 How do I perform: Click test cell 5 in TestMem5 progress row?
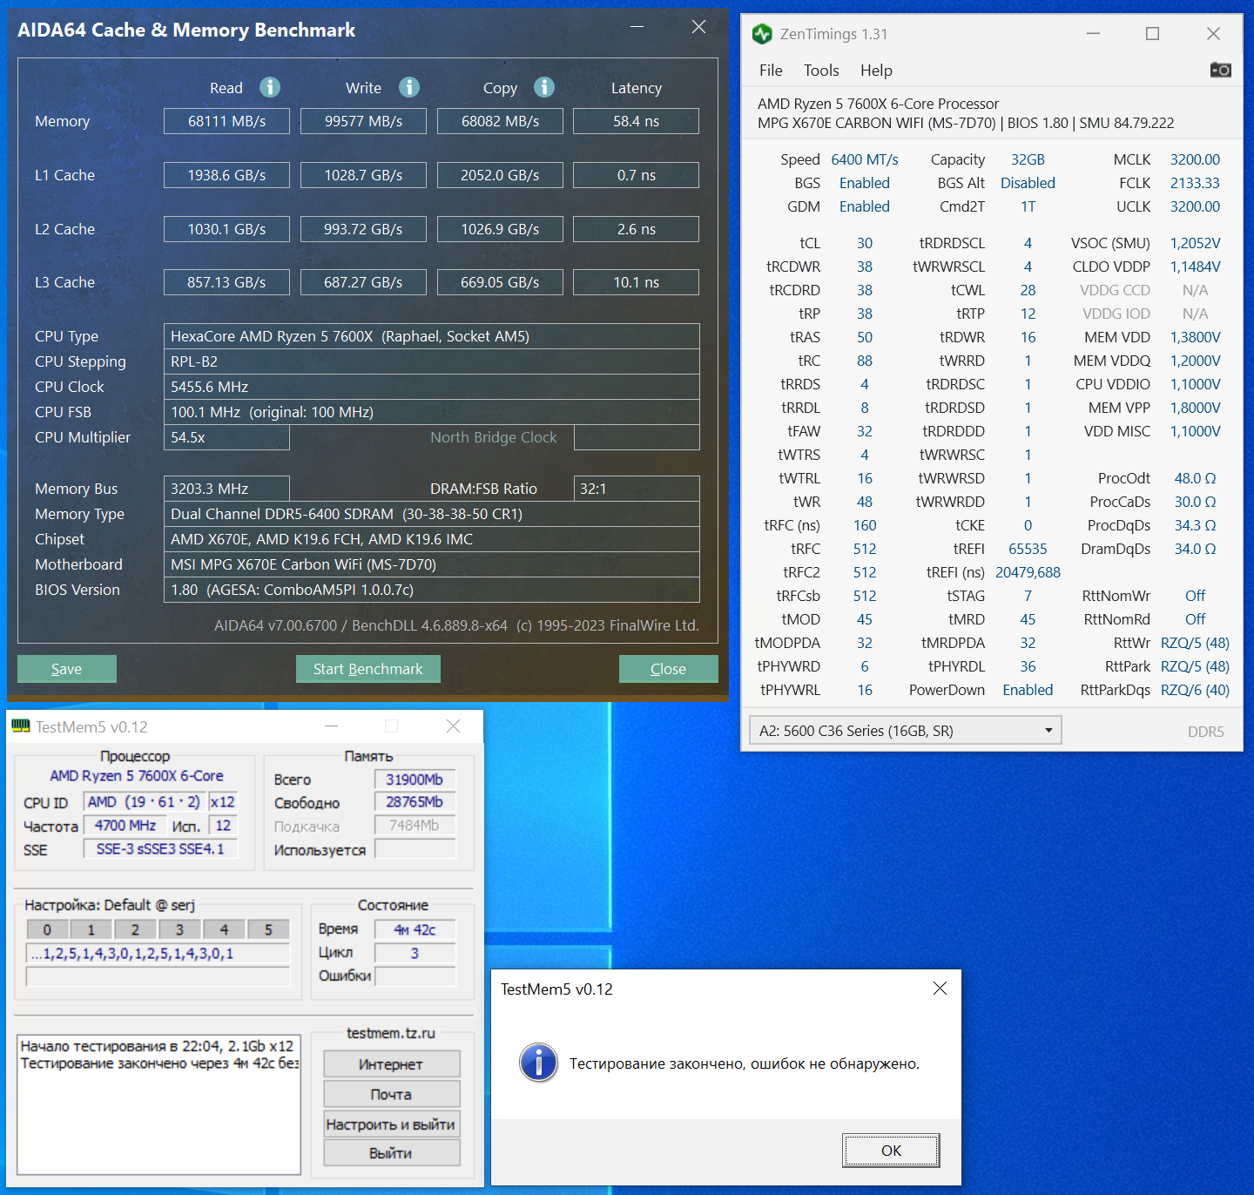268,929
